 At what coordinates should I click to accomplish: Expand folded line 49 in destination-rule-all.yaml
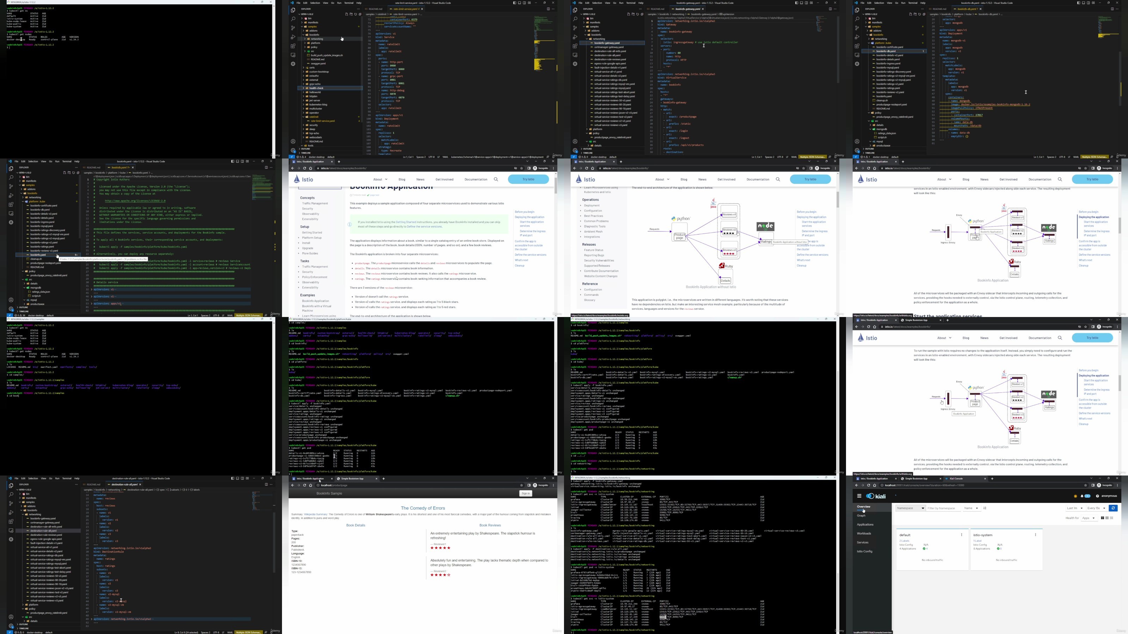pos(92,619)
